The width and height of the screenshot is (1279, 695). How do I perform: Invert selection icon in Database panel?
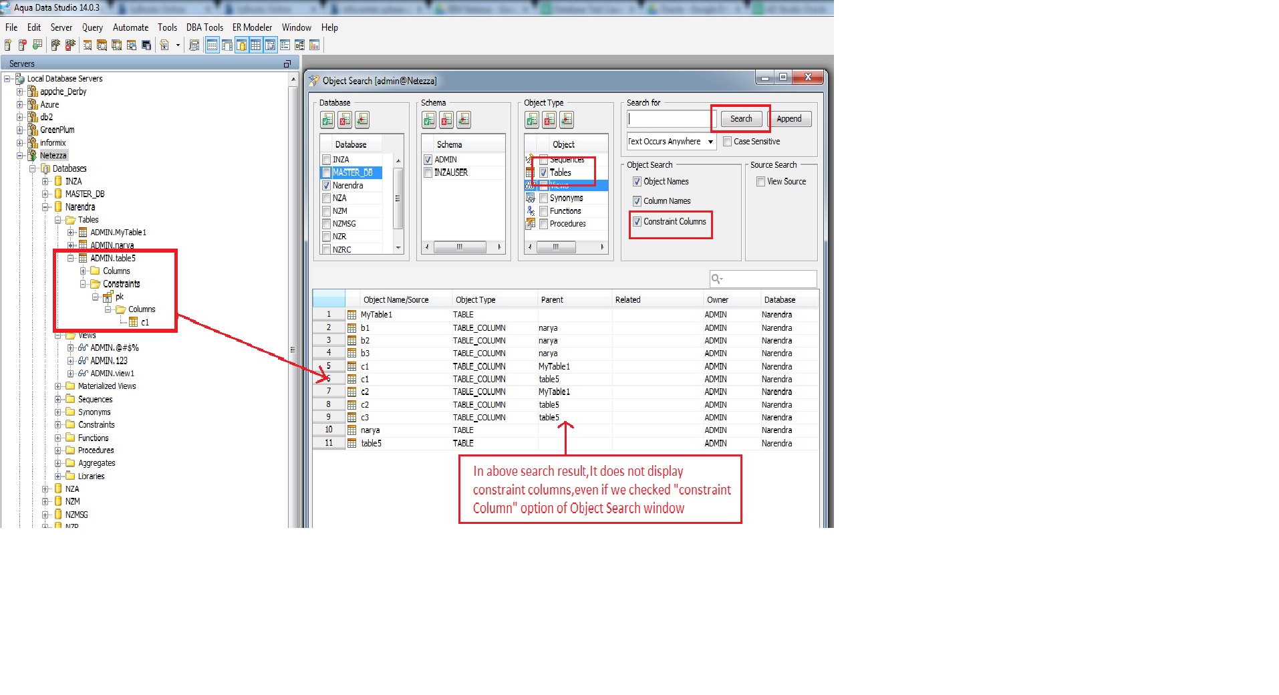pos(362,120)
